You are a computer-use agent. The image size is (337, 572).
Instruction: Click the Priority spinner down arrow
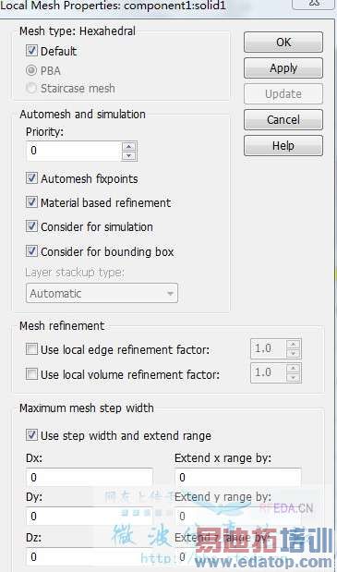pyautogui.click(x=128, y=156)
